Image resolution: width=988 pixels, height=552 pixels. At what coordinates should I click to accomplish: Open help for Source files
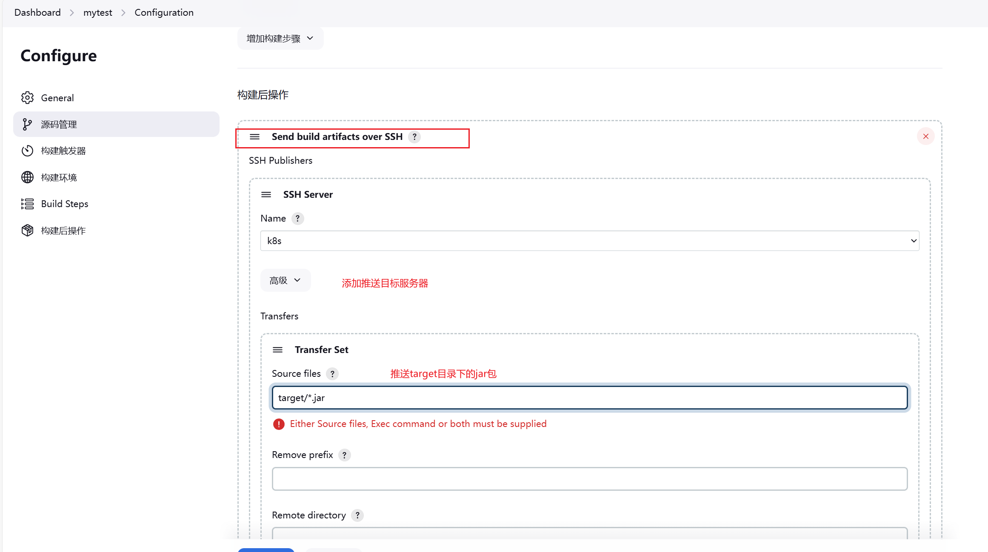332,374
